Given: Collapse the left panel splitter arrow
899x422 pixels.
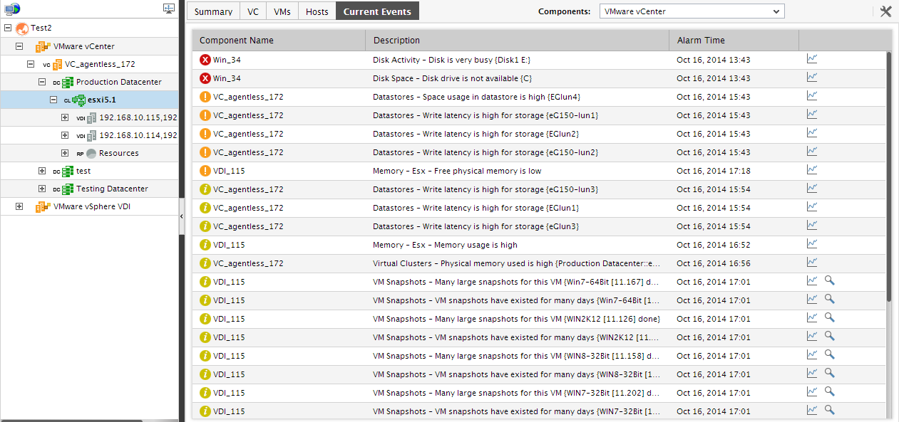Looking at the screenshot, I should (181, 215).
